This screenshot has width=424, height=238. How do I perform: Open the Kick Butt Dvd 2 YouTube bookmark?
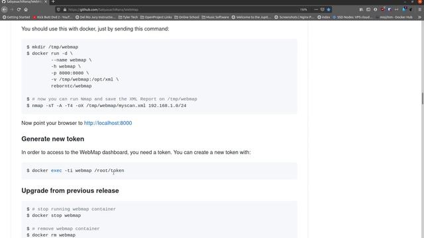52,17
